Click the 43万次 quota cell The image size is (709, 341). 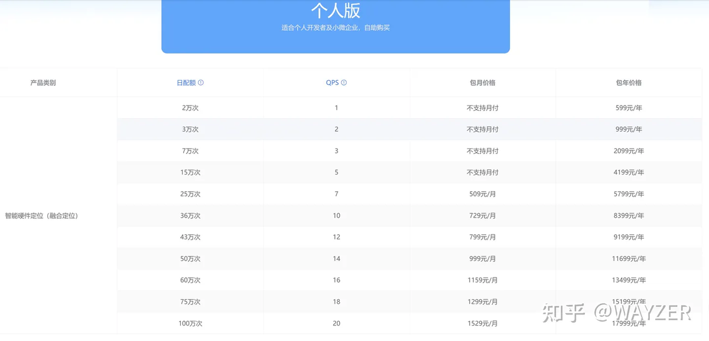click(190, 237)
